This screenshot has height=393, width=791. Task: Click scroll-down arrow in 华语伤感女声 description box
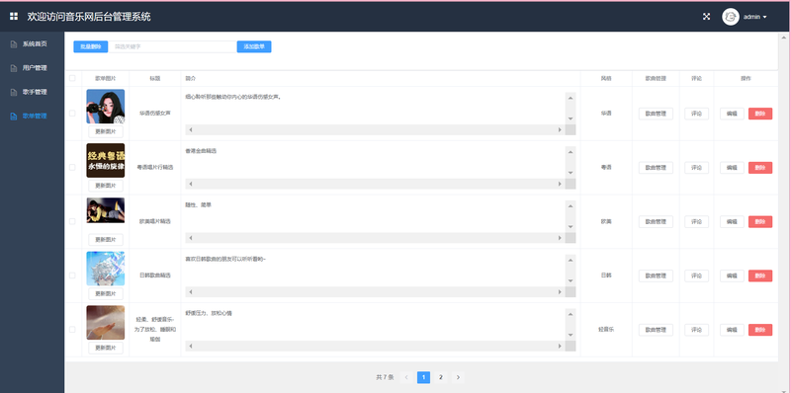tap(571, 118)
